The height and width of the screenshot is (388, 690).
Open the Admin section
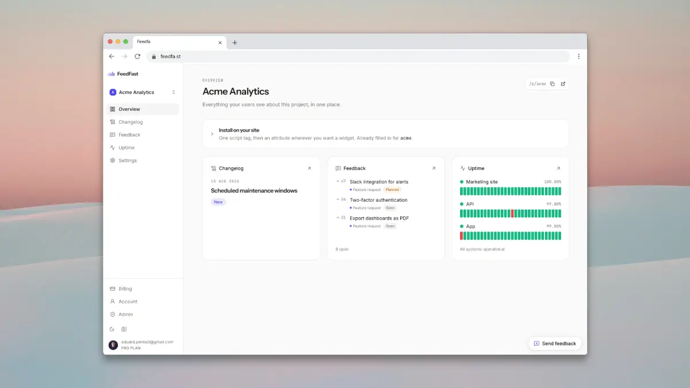[143, 314]
